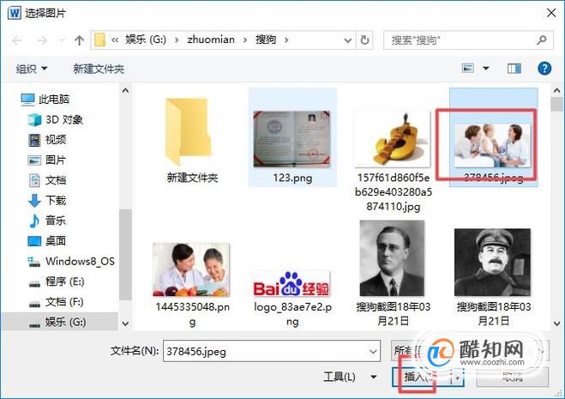Change the view layout icon

(x=468, y=68)
